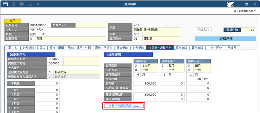Click 通勤手当3 支給開始月 field
Screen dimensions: 260x113
click(190, 74)
